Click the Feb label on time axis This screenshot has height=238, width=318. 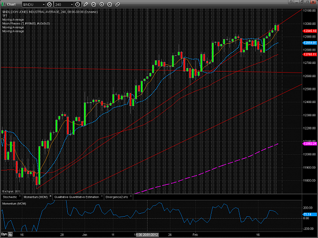(x=195, y=235)
